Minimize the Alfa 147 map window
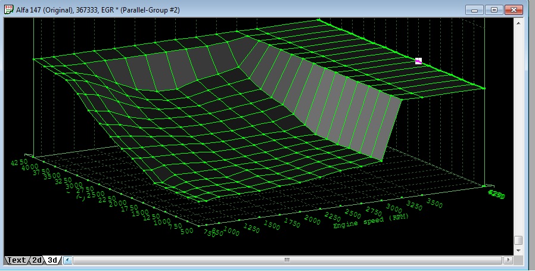The image size is (535, 271). pyautogui.click(x=474, y=10)
